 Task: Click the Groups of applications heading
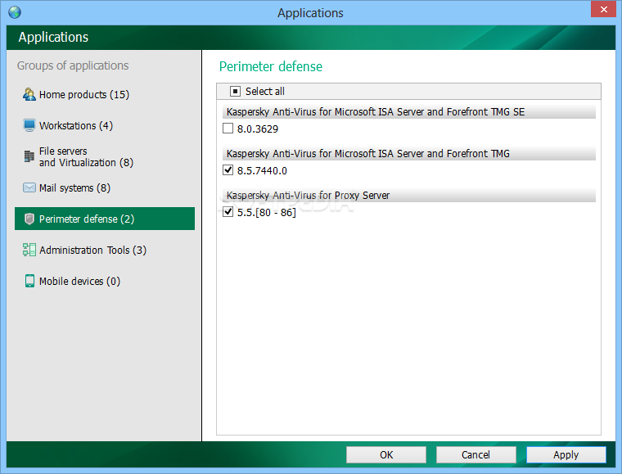(73, 65)
